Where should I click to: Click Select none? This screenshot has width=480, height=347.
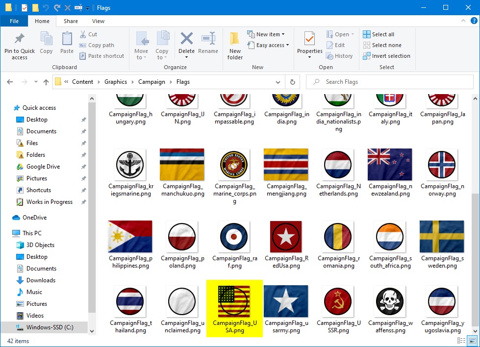pos(382,45)
